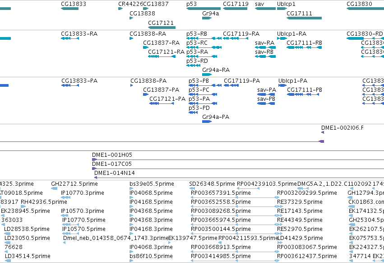Select CG17119-PA protein label
Image resolution: width=384 pixels, height=263 pixels.
pos(242,81)
